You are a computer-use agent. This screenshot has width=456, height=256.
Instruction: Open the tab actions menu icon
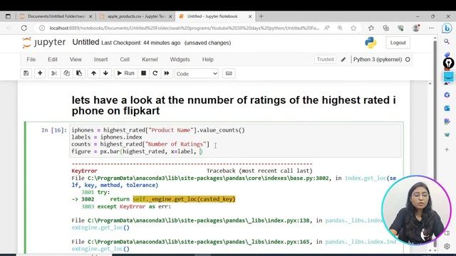8,16
